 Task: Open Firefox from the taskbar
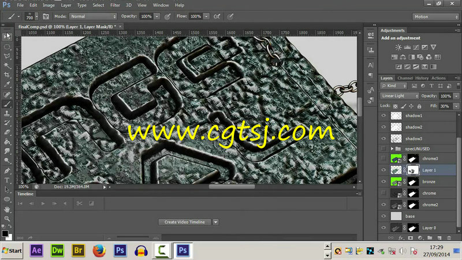99,251
